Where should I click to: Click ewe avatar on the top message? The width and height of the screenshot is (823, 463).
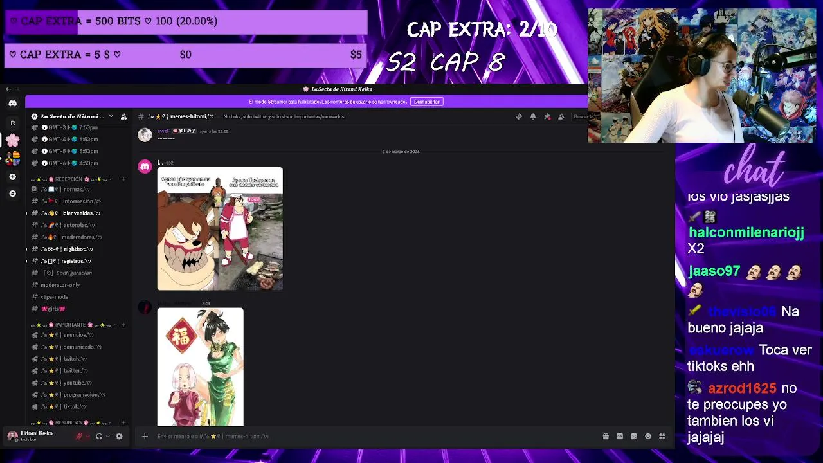(x=145, y=134)
